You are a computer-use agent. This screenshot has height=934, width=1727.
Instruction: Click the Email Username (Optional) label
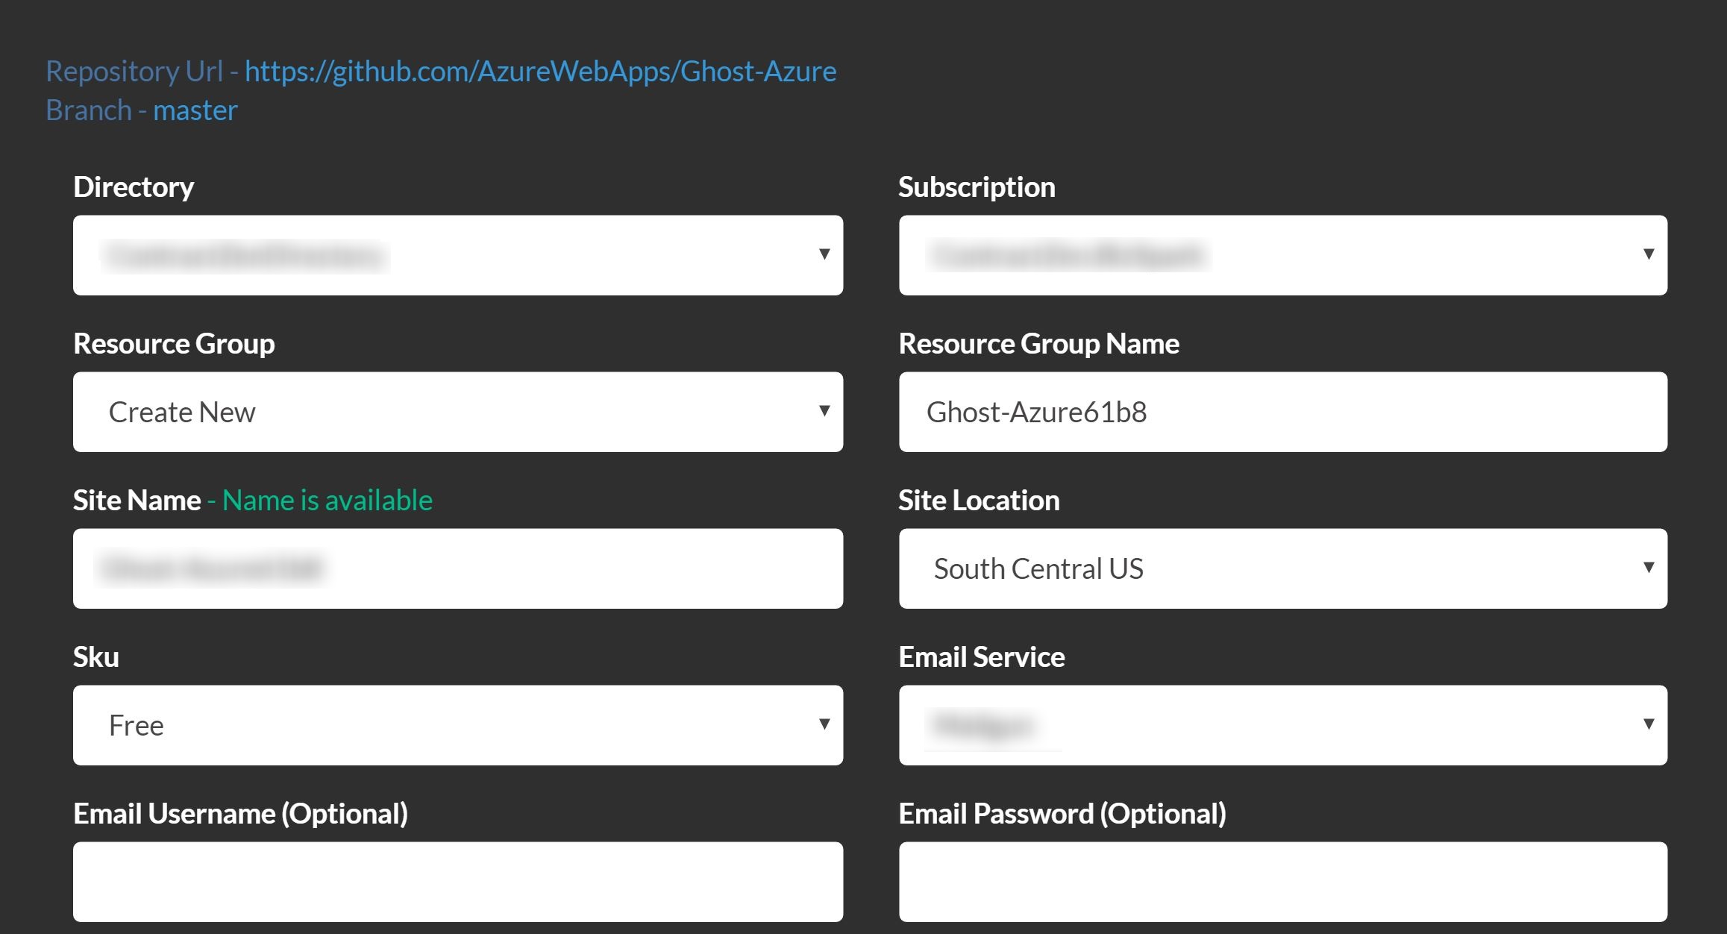click(x=241, y=814)
